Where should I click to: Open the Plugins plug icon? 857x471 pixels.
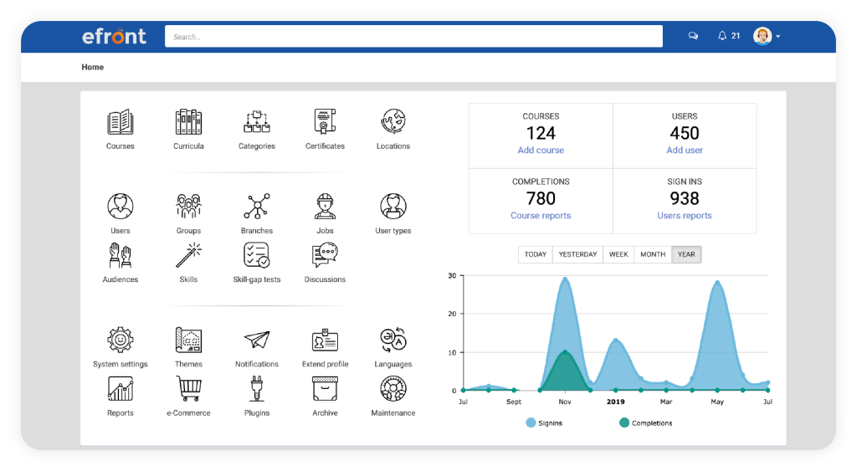[256, 389]
